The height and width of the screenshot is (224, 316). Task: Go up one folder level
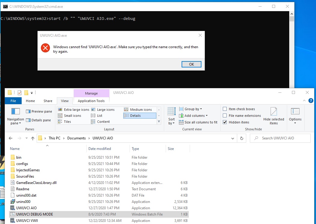click(33, 138)
